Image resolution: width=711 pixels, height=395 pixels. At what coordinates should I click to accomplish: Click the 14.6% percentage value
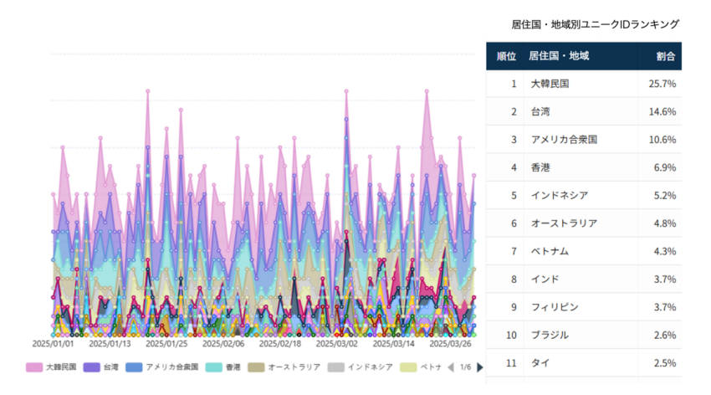662,111
